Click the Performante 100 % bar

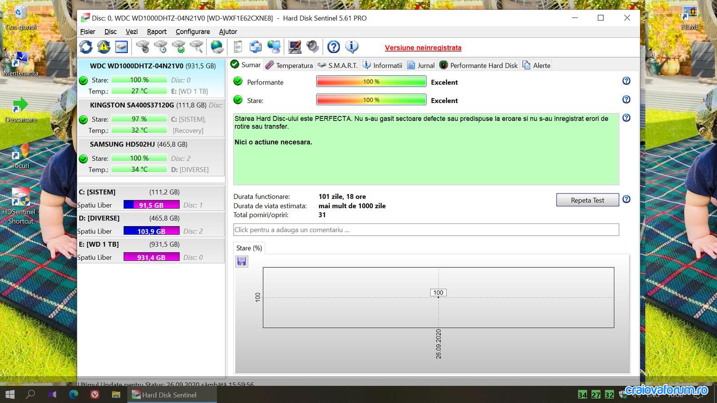click(x=371, y=81)
